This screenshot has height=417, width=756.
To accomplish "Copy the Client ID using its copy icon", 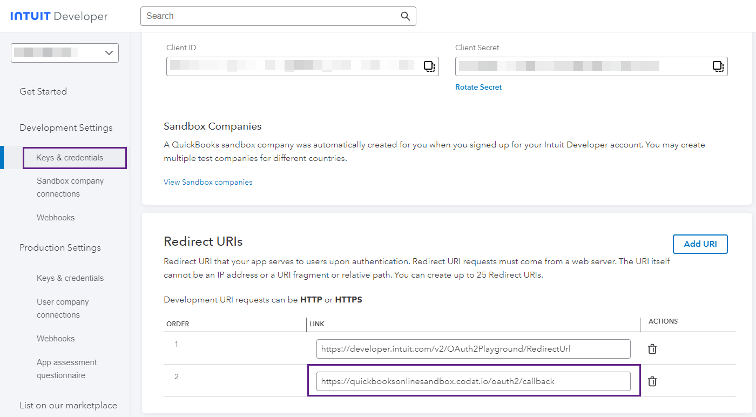I will point(429,66).
